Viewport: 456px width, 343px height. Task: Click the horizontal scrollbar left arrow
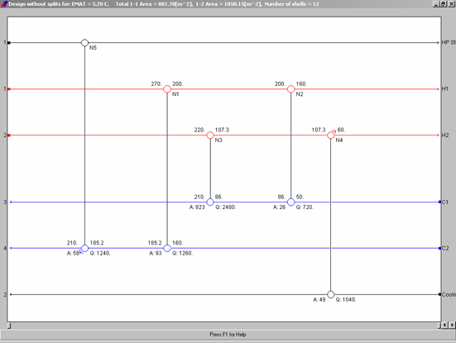click(444, 326)
